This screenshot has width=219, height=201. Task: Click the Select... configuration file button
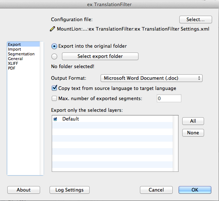click(196, 19)
